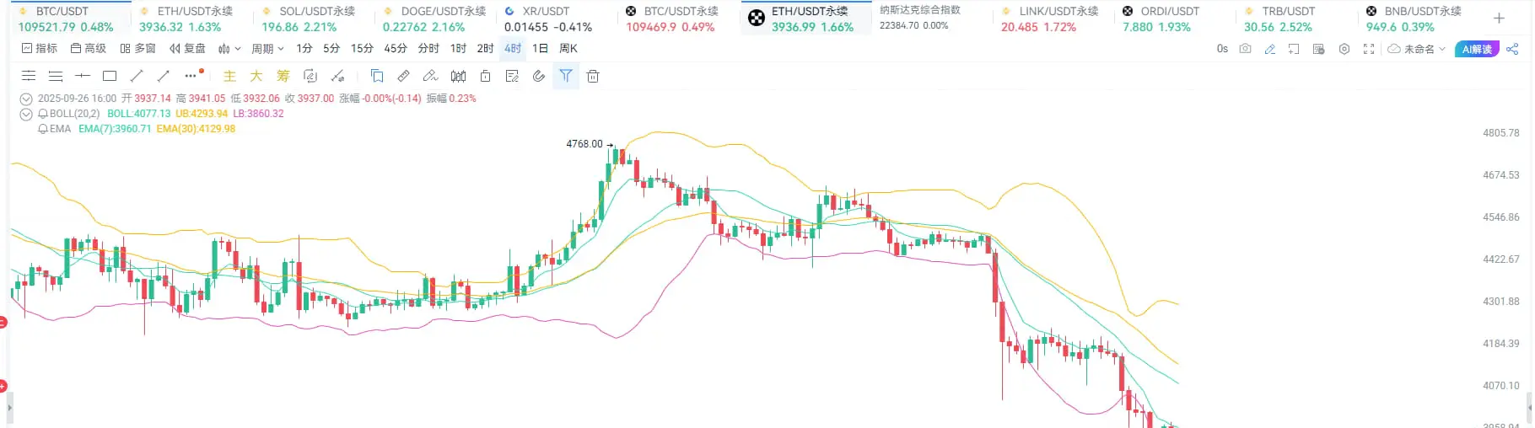Viewport: 1535px width, 428px height.
Task: Toggle the filter funnel tool
Action: click(566, 76)
